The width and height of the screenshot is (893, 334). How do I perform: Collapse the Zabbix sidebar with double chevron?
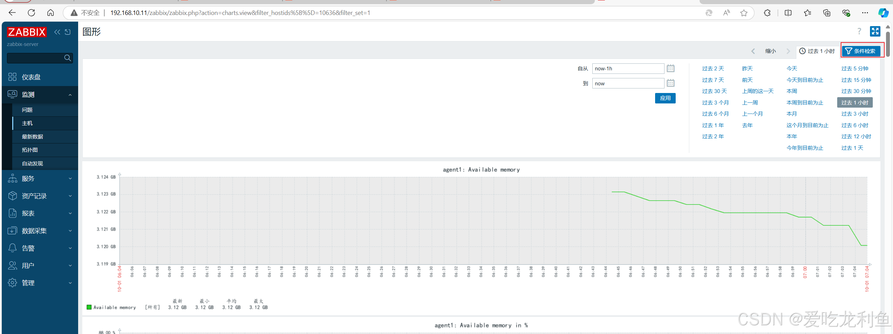pyautogui.click(x=57, y=32)
